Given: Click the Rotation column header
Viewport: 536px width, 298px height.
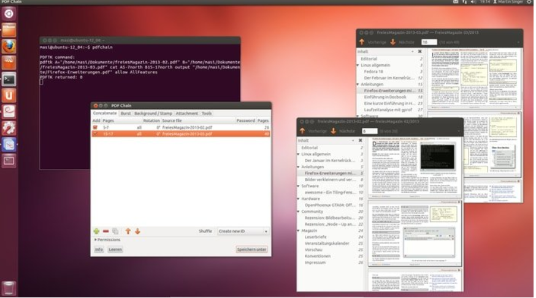Looking at the screenshot, I should coord(151,121).
